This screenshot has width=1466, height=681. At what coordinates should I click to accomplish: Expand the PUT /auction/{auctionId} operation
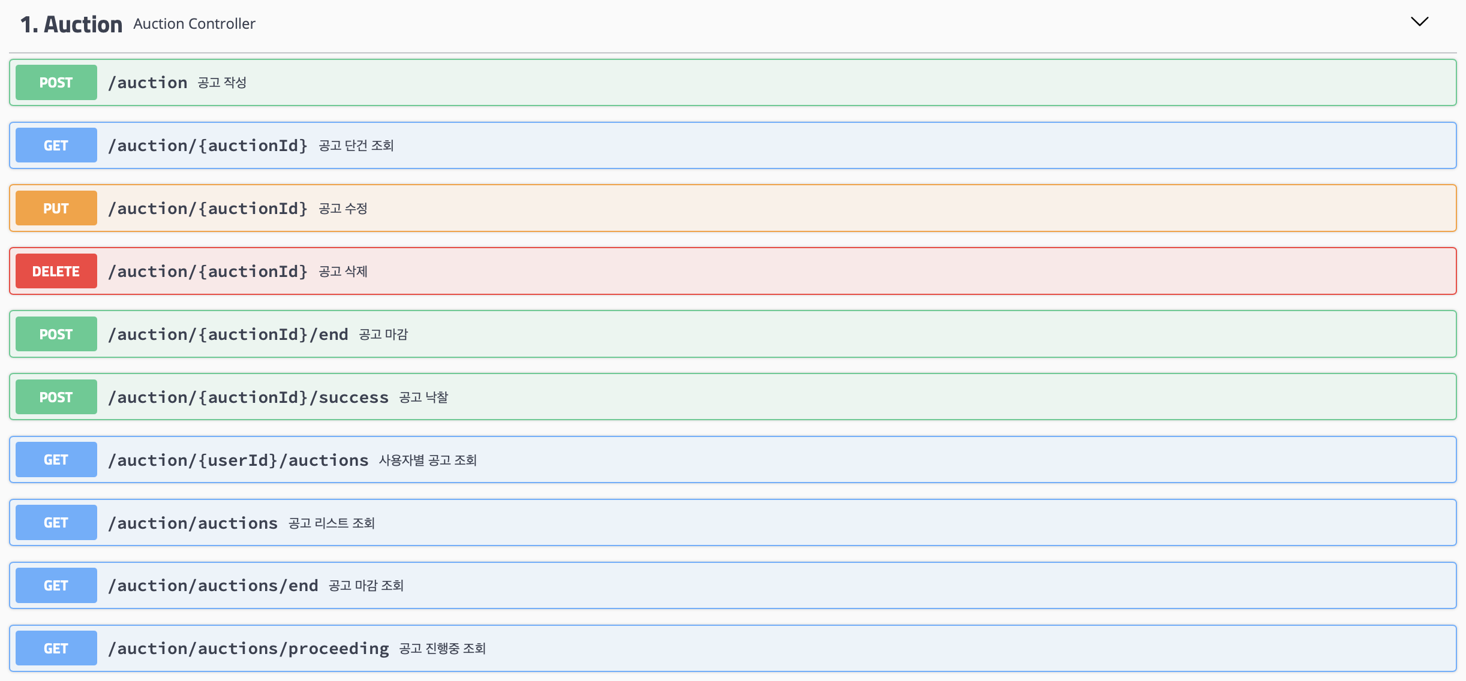pyautogui.click(x=780, y=209)
